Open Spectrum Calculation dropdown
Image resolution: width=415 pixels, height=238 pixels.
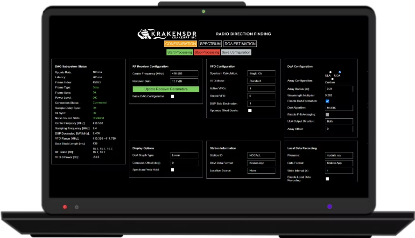(x=261, y=74)
